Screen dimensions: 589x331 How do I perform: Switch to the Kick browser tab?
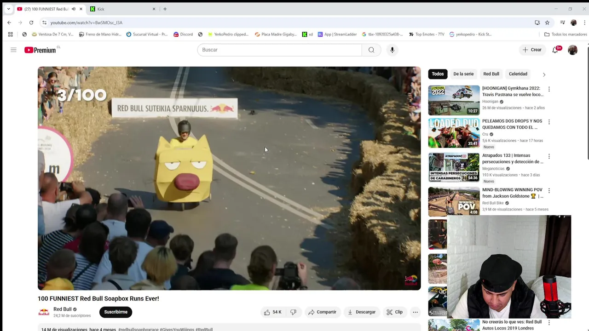click(121, 9)
